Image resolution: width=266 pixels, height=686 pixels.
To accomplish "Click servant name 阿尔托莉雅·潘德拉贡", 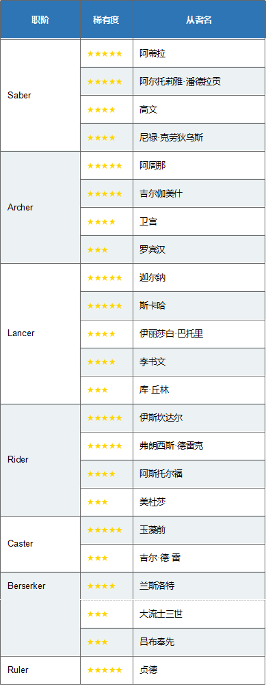I will click(181, 82).
